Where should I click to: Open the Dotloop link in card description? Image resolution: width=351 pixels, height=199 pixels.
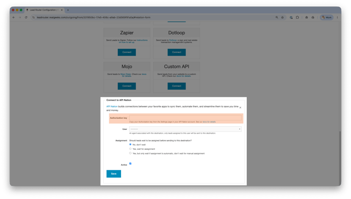tap(173, 40)
